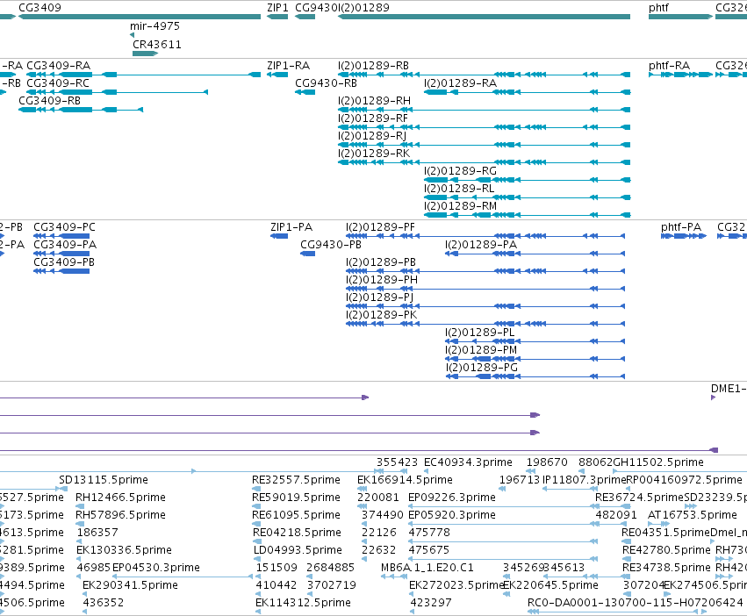
Task: Click the CG3409-PA protein label
Action: [x=65, y=245]
